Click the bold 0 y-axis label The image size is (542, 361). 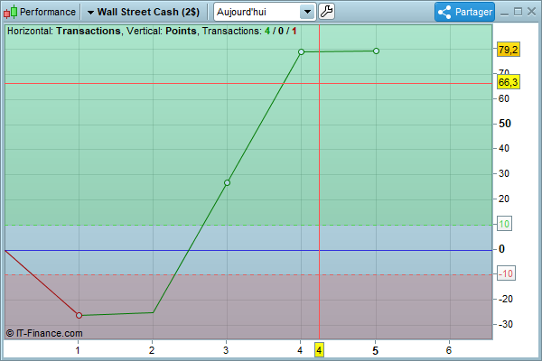(501, 249)
